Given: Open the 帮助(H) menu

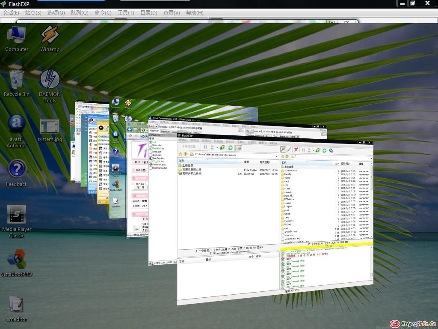Looking at the screenshot, I should 195,13.
